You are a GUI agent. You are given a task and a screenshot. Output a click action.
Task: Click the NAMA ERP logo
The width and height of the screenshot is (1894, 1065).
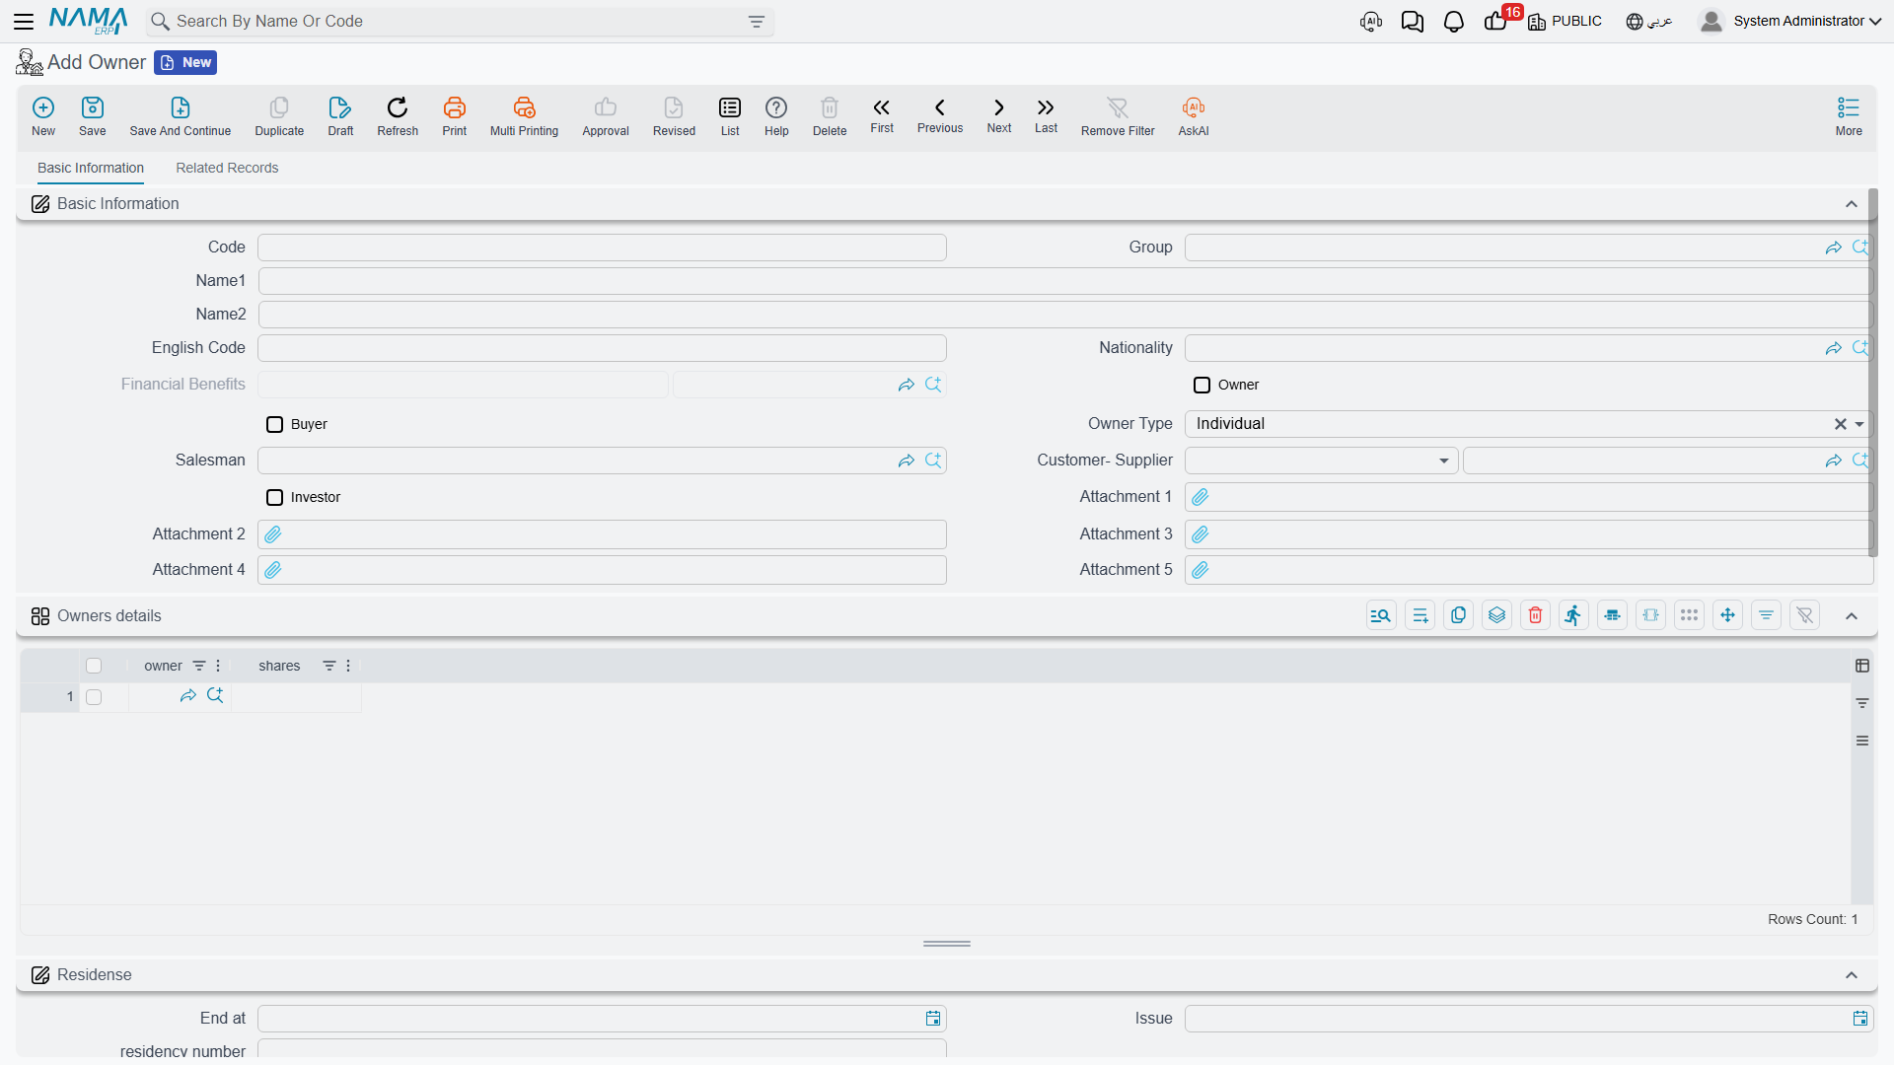89,21
